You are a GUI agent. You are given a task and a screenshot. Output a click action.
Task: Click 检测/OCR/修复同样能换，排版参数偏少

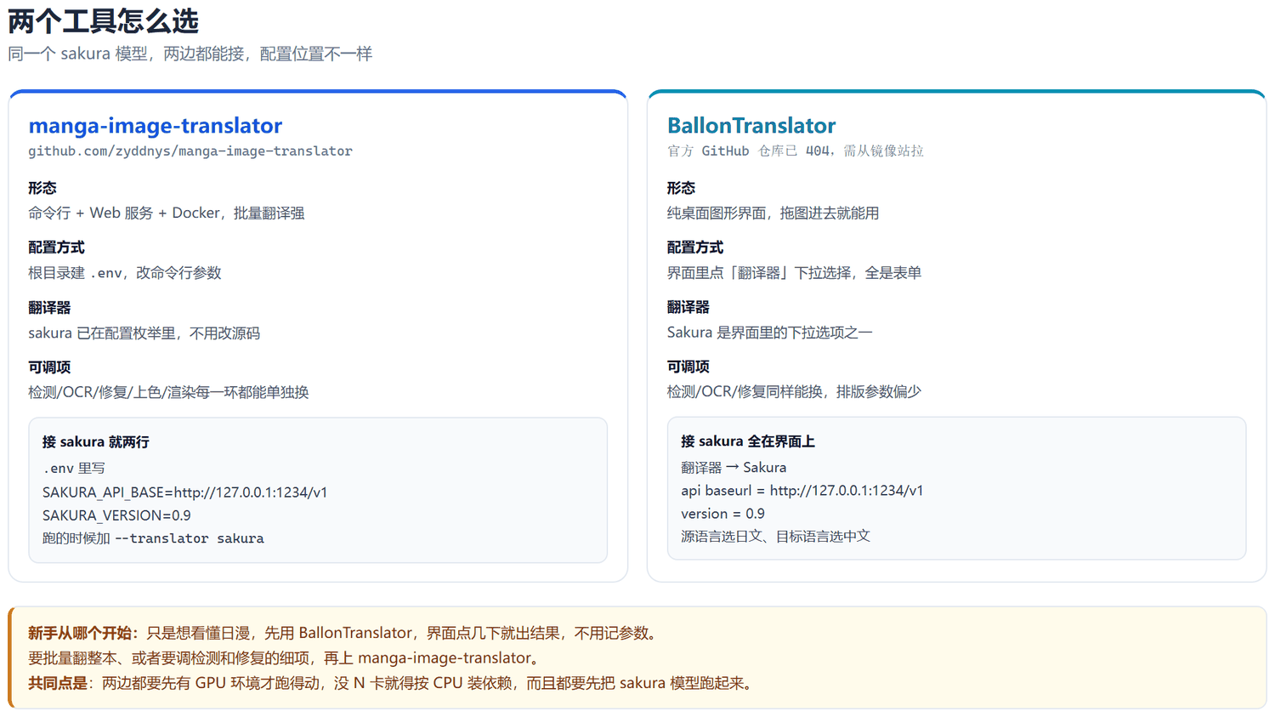(x=794, y=392)
